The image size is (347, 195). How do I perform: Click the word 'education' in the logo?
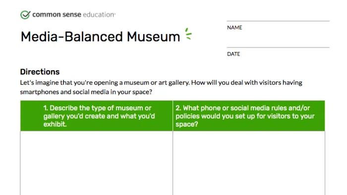pyautogui.click(x=99, y=14)
